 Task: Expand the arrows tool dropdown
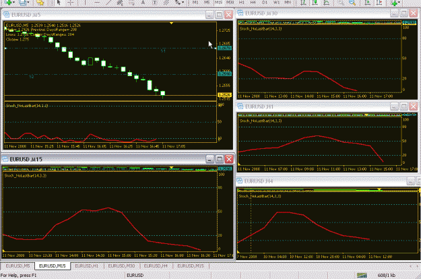coord(183,3)
